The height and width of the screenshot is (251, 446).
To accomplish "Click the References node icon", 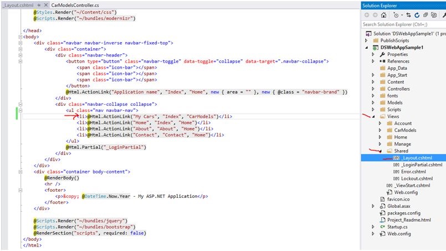I will click(383, 61).
